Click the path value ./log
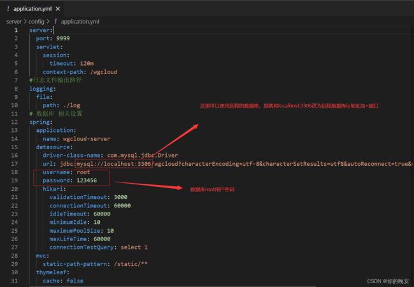414x287 pixels. click(x=71, y=105)
